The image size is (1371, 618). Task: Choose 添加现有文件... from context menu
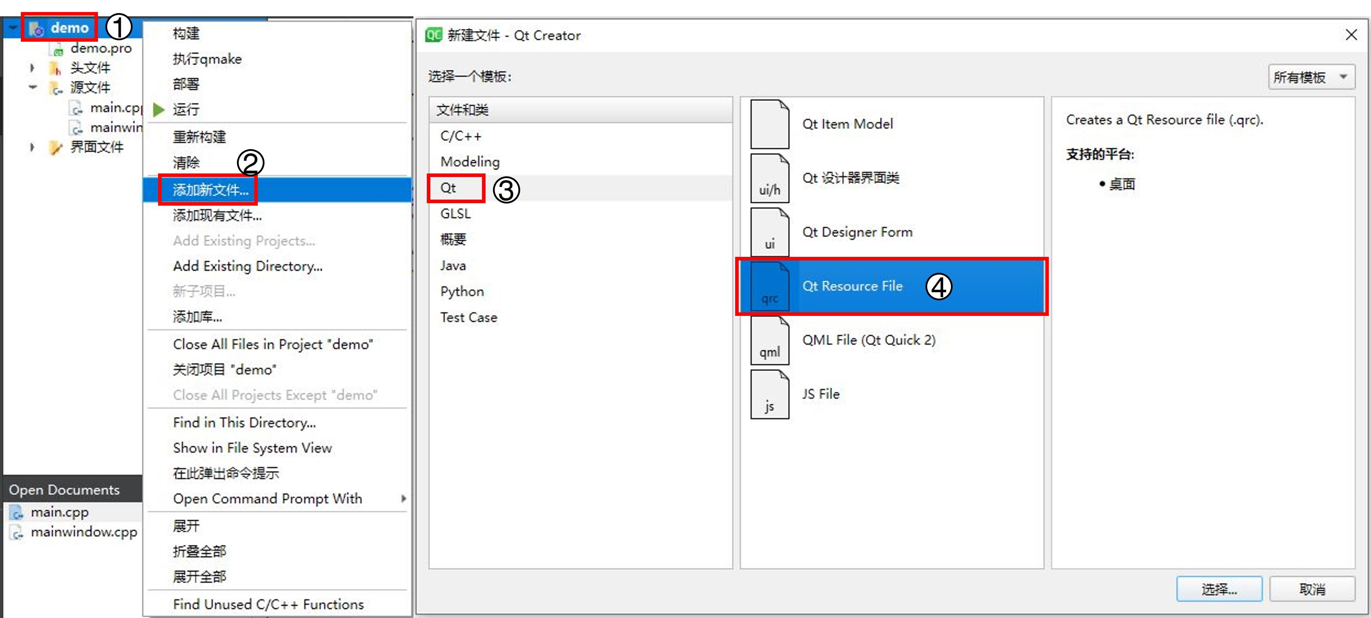(277, 216)
